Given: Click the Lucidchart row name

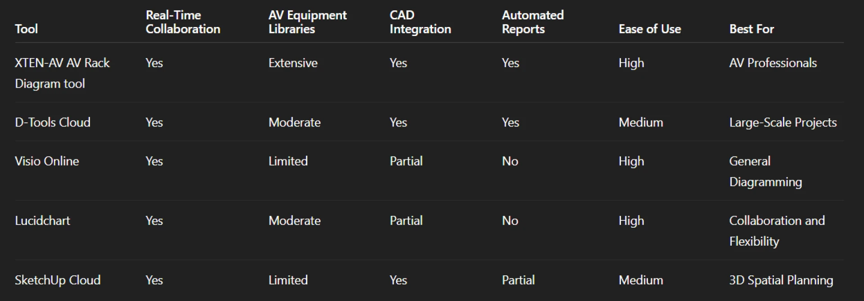Looking at the screenshot, I should click(x=42, y=220).
